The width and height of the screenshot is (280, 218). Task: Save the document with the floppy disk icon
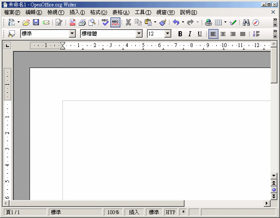36,23
